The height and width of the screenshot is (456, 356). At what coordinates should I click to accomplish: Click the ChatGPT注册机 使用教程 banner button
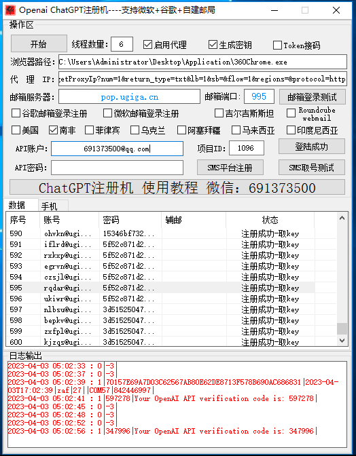point(177,187)
